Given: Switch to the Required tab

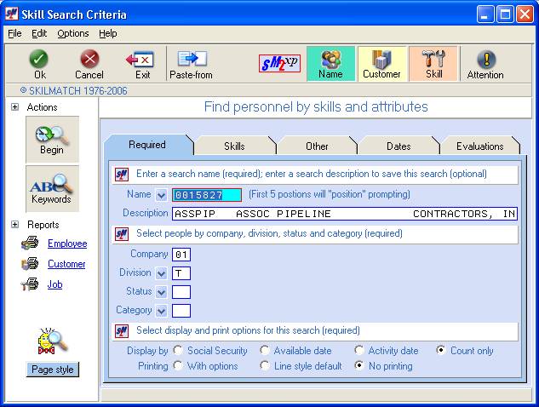Looking at the screenshot, I should coord(147,145).
